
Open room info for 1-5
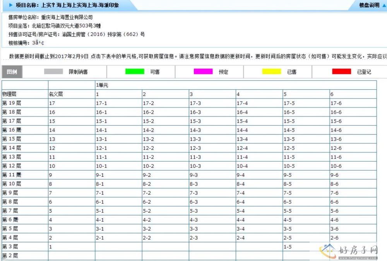(288, 247)
